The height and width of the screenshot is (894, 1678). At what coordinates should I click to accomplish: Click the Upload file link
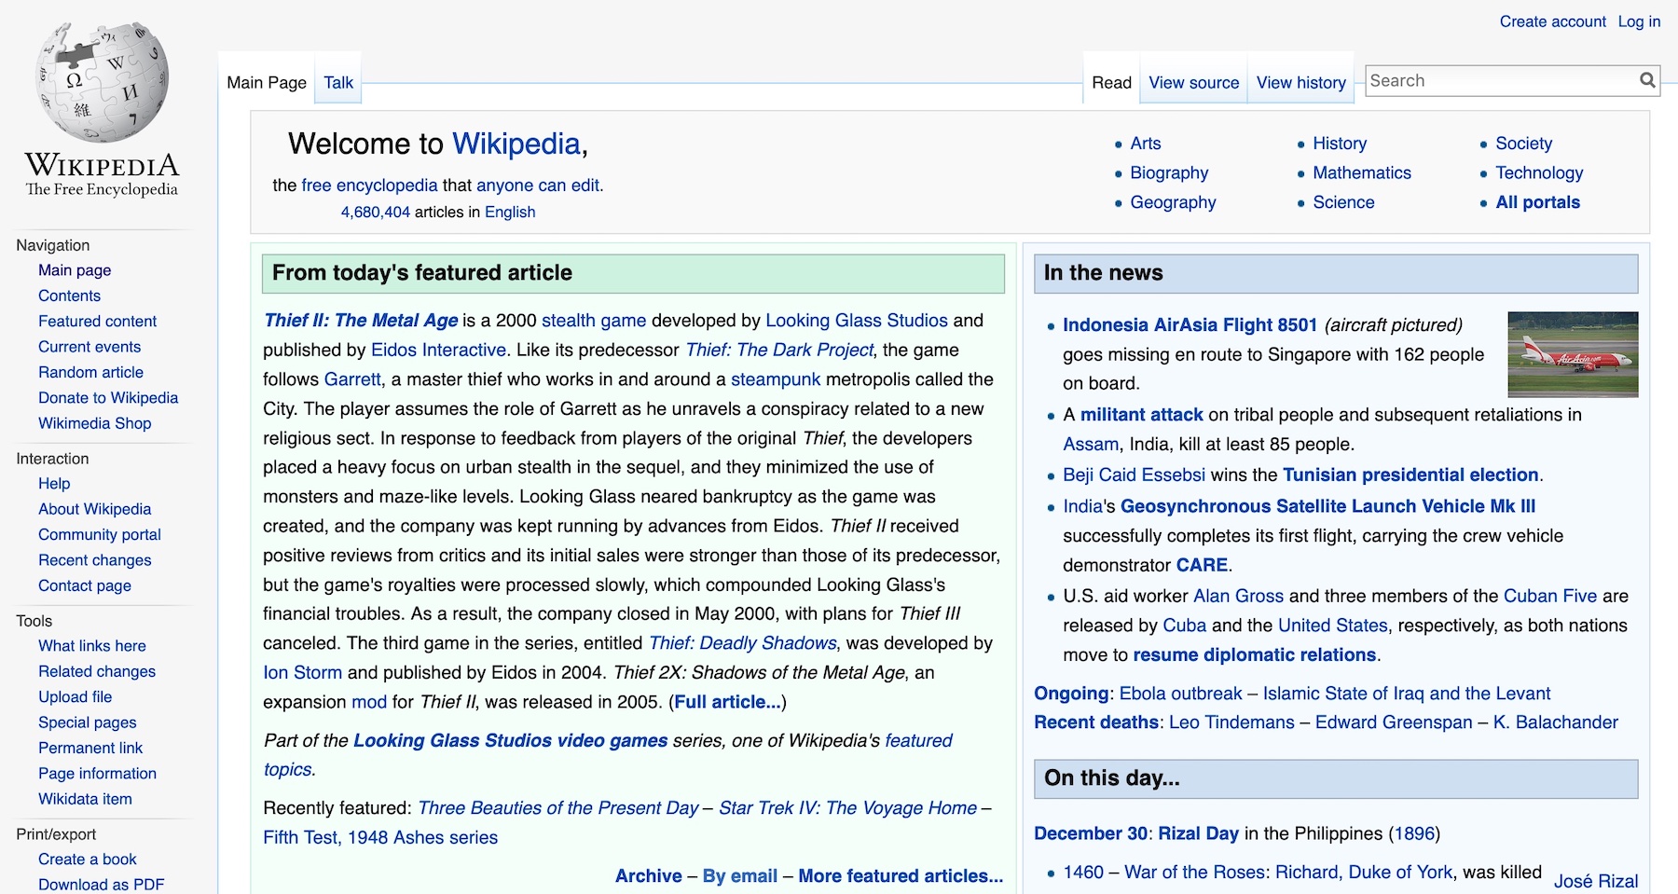click(75, 697)
